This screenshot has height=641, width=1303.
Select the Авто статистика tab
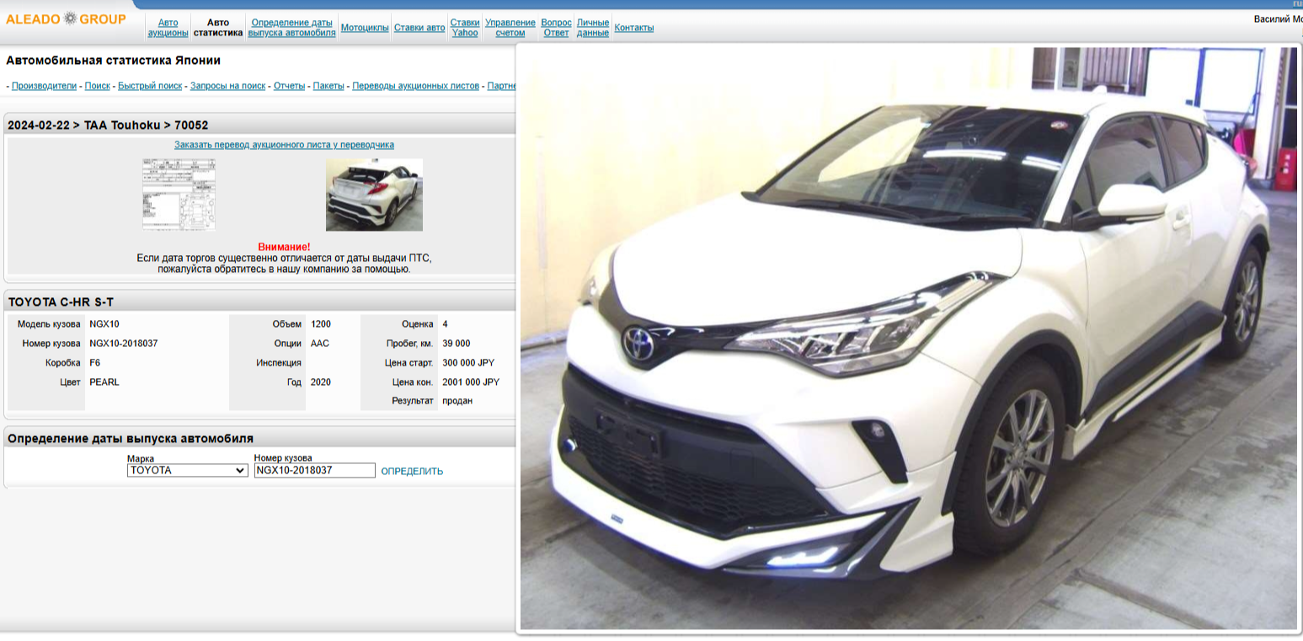coord(218,28)
